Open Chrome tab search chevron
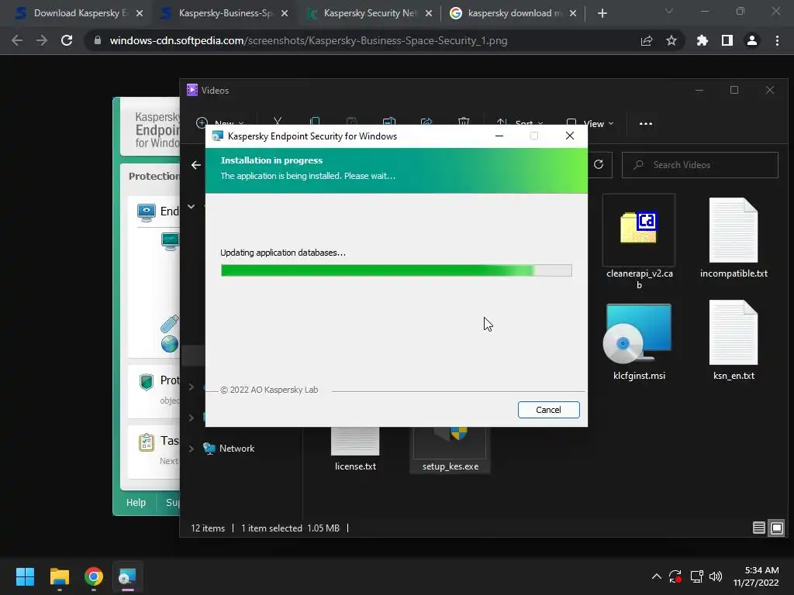 [669, 11]
